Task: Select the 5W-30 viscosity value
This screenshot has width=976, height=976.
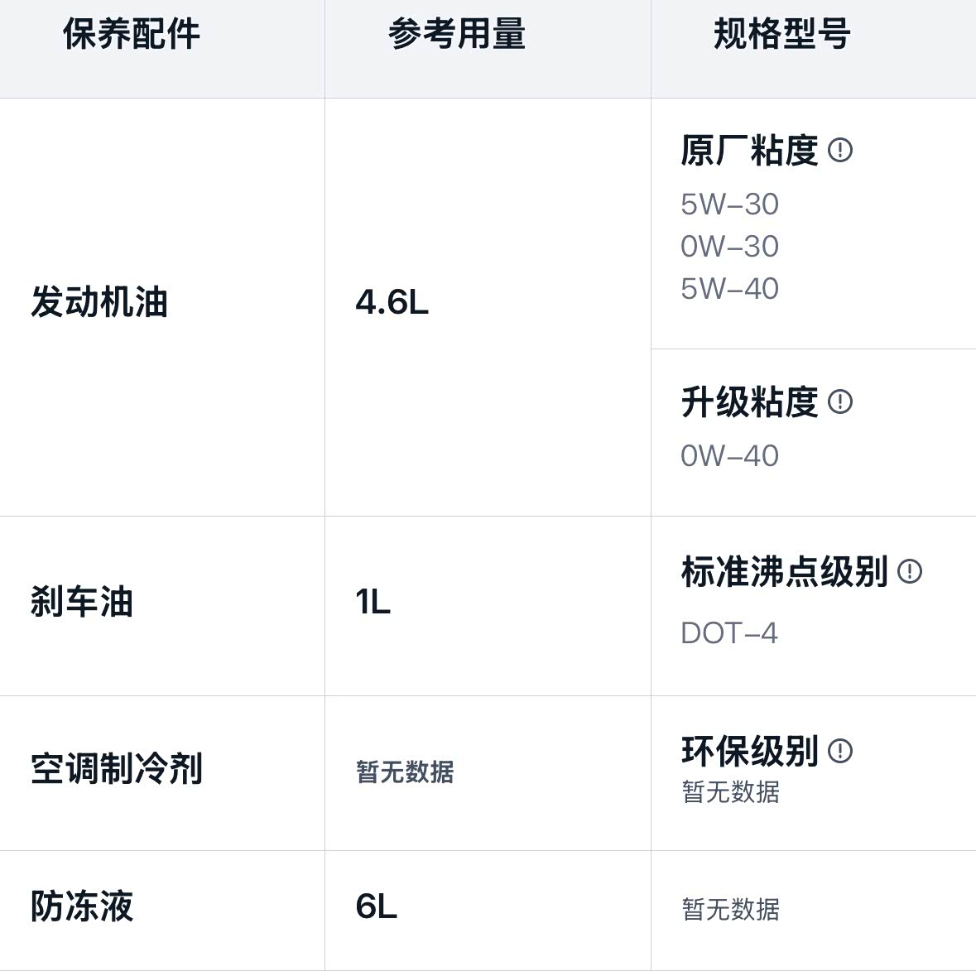Action: (x=729, y=204)
